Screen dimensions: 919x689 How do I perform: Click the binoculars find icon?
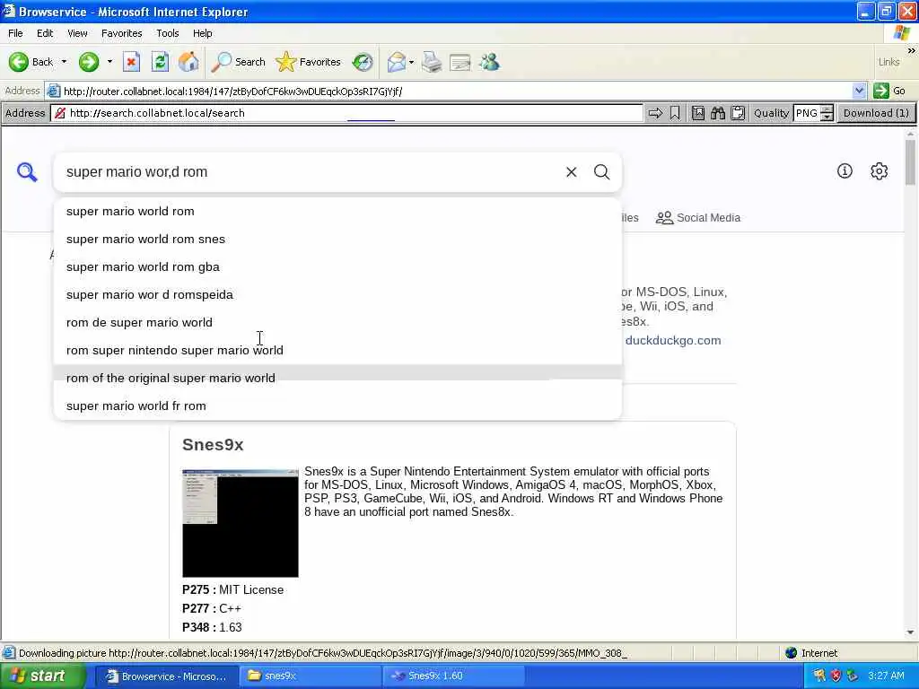click(x=718, y=113)
